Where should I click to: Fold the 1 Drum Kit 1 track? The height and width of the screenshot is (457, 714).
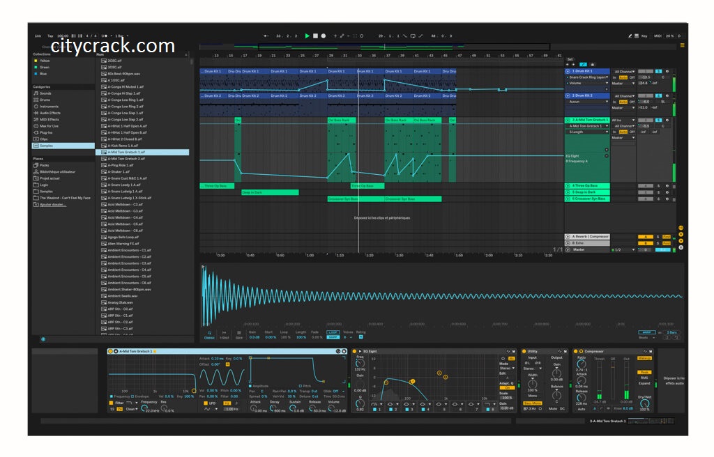tap(568, 72)
